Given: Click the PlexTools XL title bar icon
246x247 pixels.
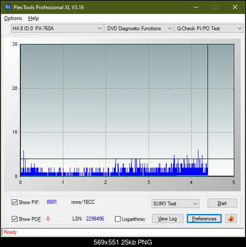Looking at the screenshot, I should pyautogui.click(x=8, y=7).
